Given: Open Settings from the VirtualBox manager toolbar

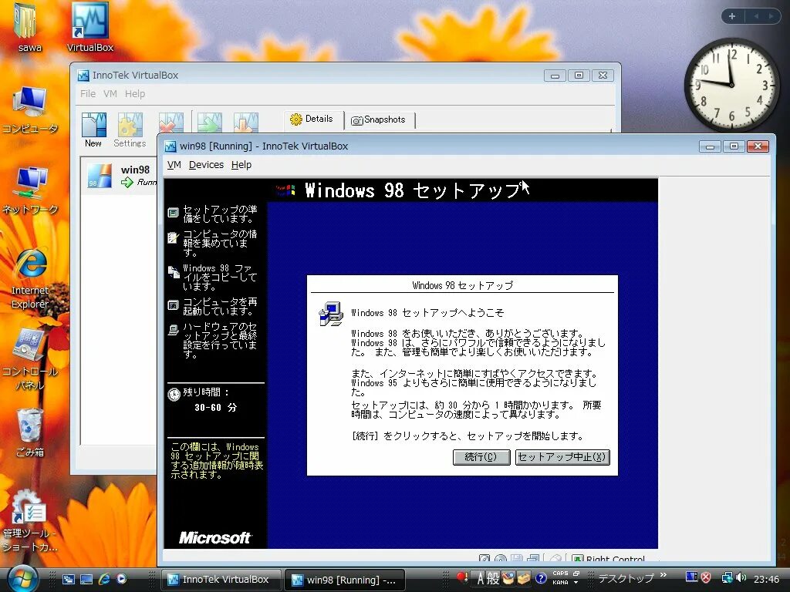Looking at the screenshot, I should point(130,129).
